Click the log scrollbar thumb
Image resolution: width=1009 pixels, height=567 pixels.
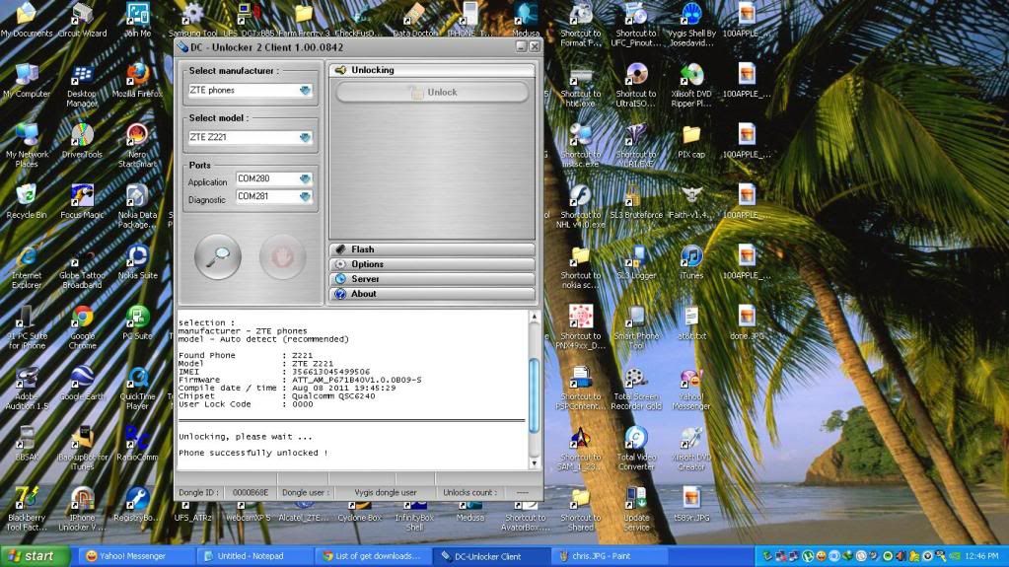[535, 394]
